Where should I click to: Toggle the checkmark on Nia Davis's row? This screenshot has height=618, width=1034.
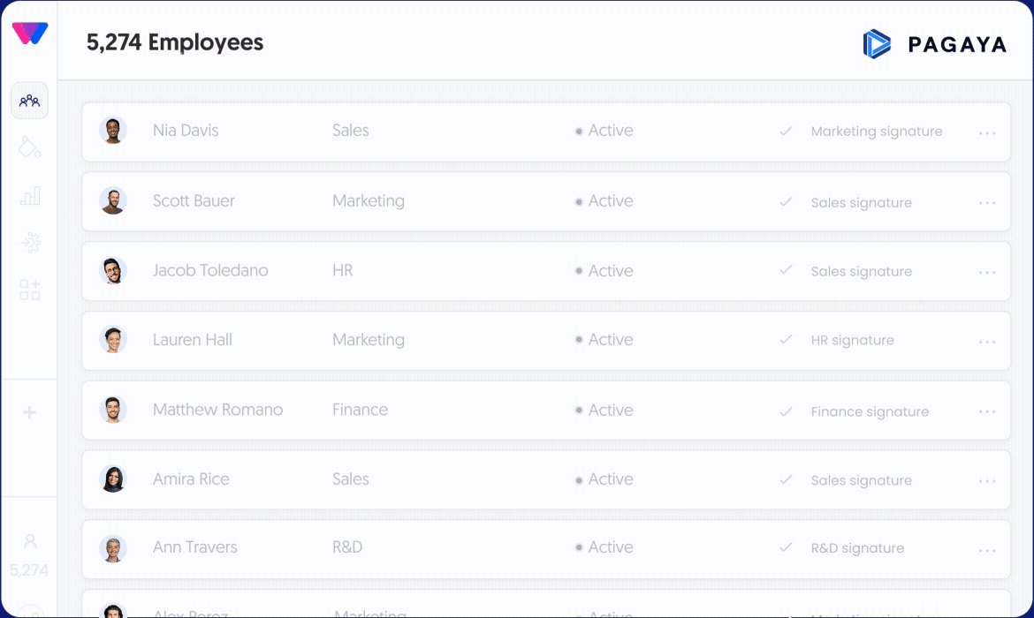[785, 132]
